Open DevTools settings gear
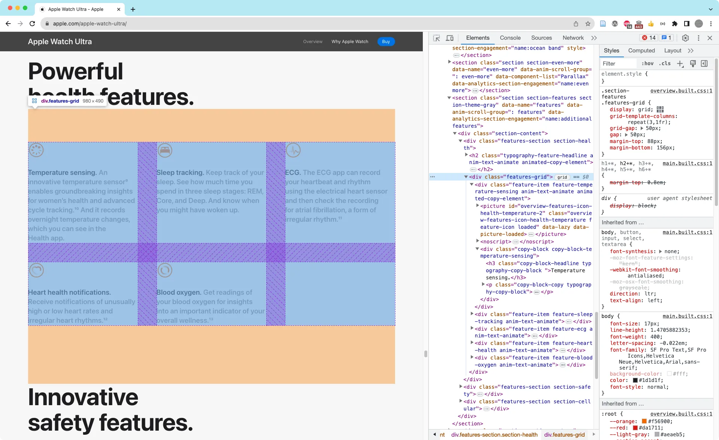This screenshot has height=440, width=719. [x=686, y=38]
